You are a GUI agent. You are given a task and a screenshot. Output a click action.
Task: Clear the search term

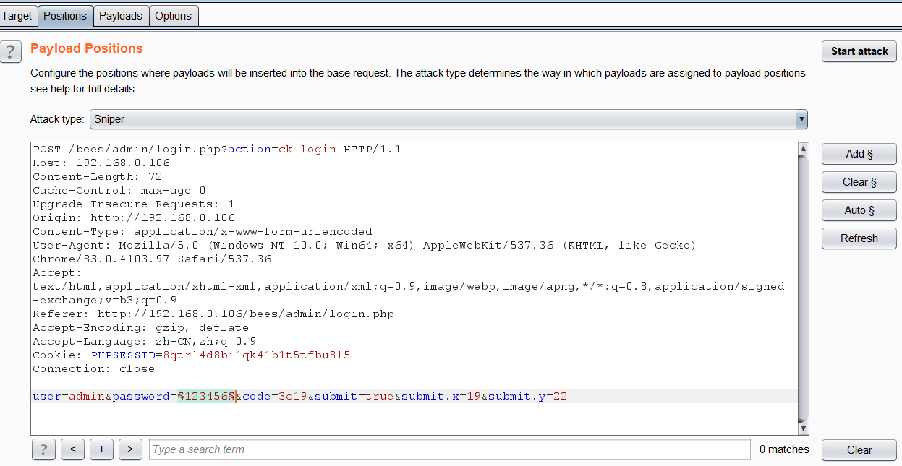(x=859, y=449)
